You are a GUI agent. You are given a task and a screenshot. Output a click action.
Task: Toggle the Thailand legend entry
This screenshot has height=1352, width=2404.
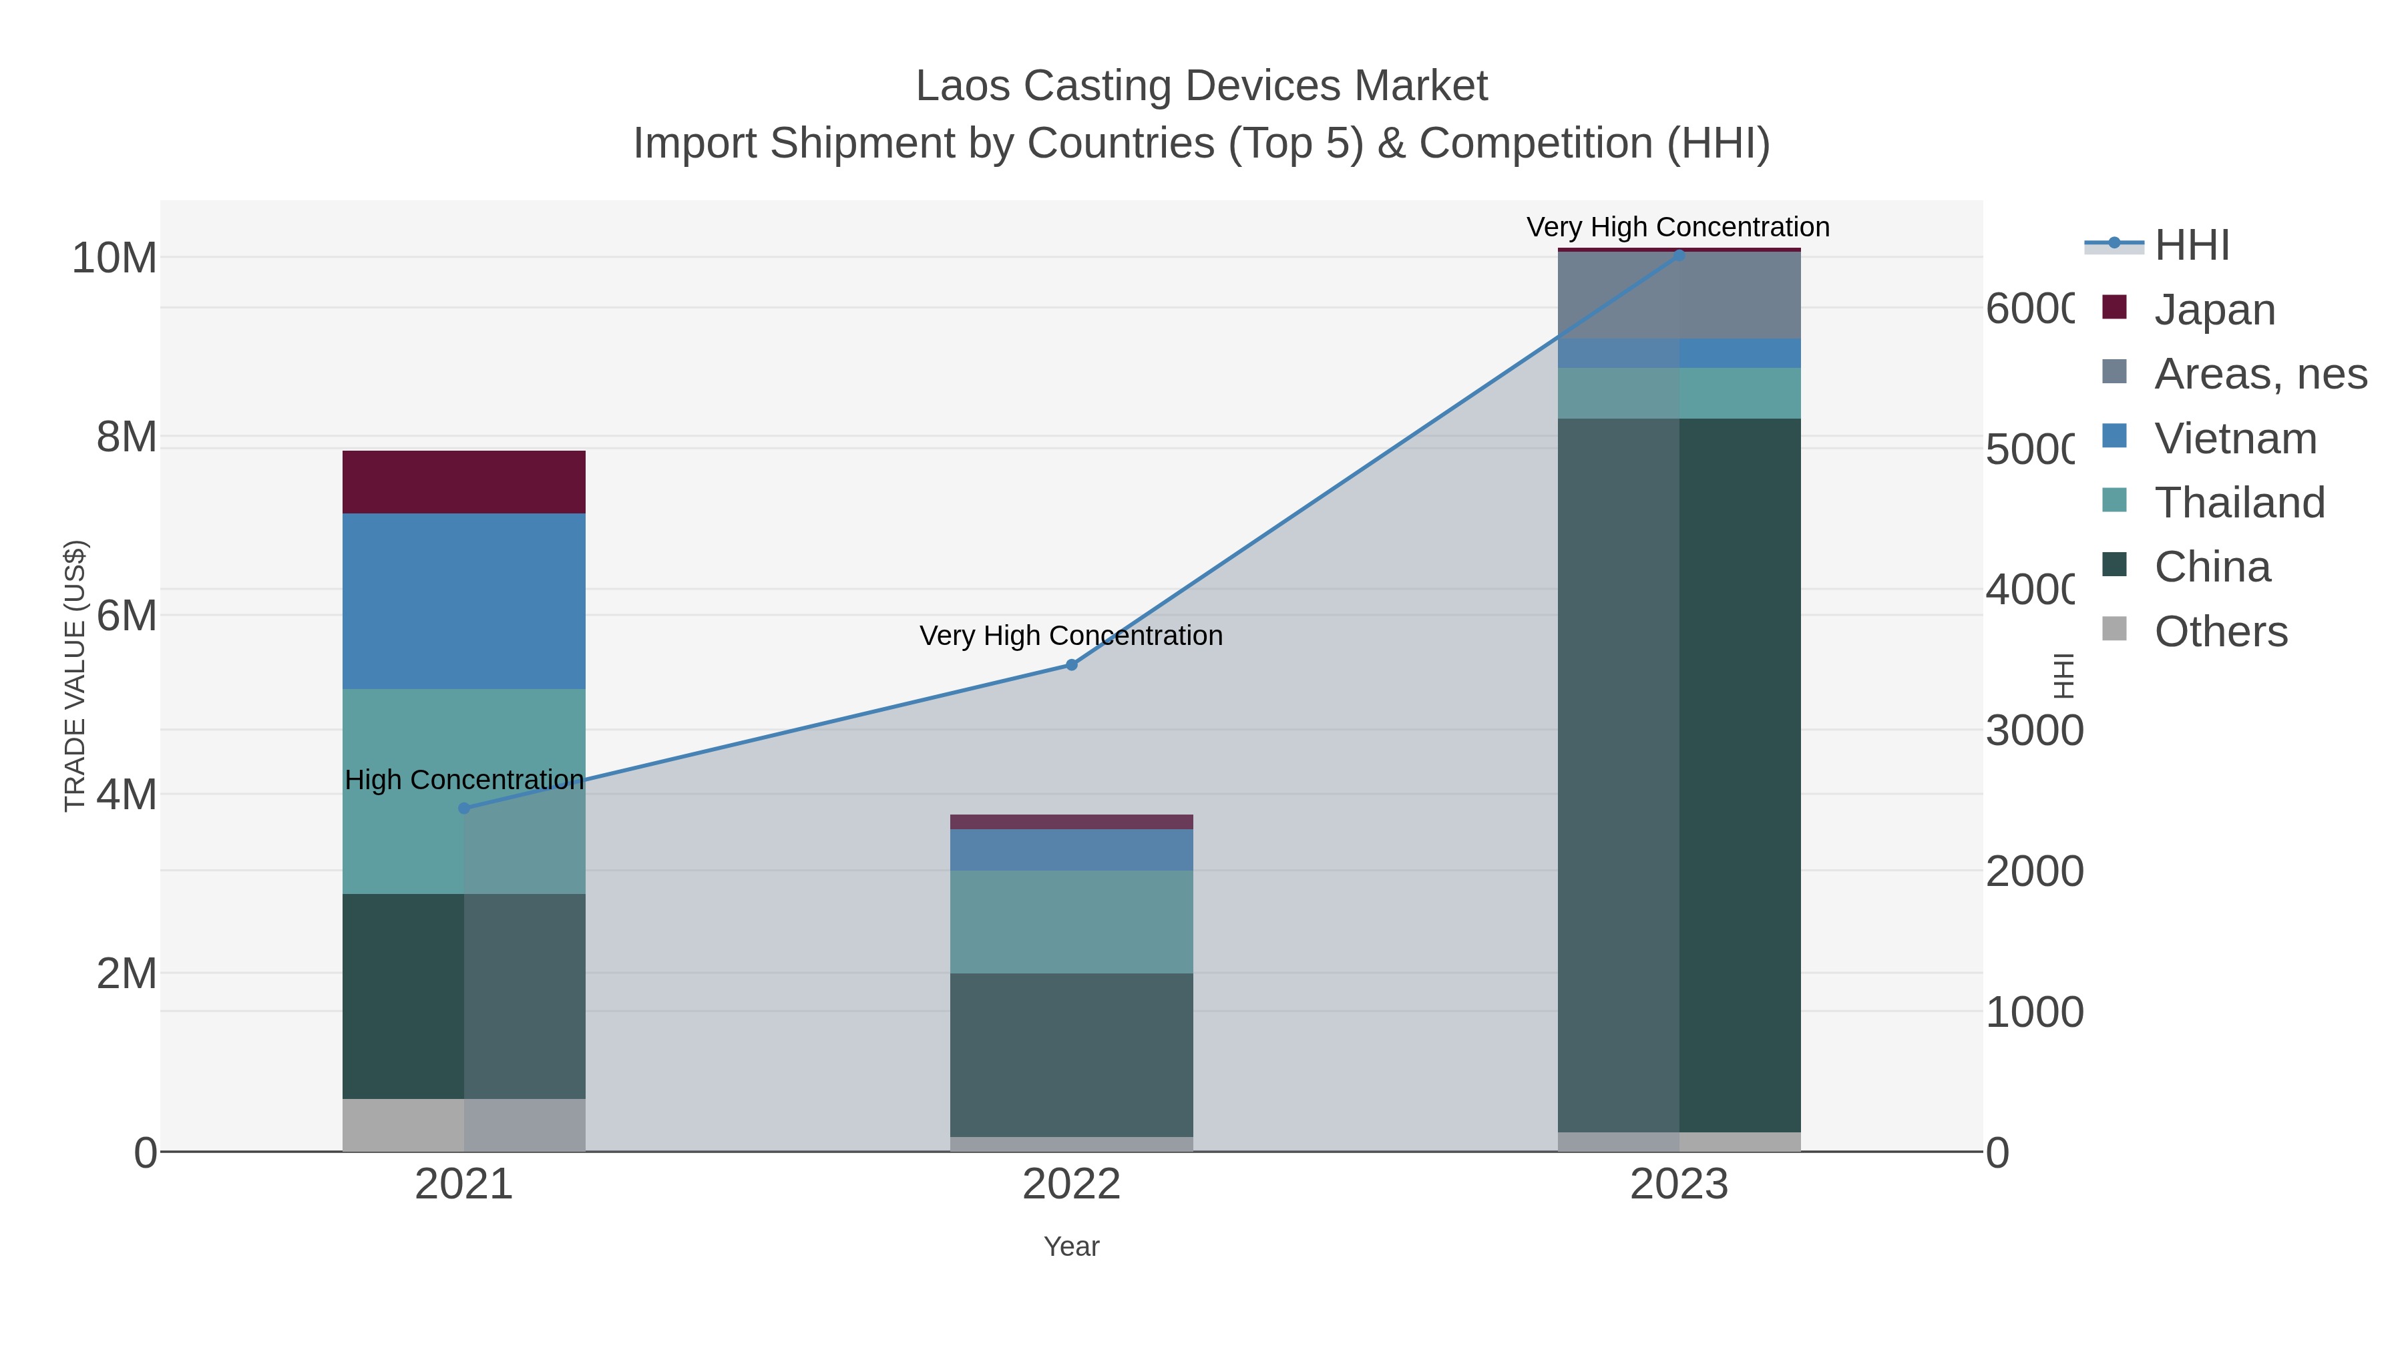point(2213,502)
